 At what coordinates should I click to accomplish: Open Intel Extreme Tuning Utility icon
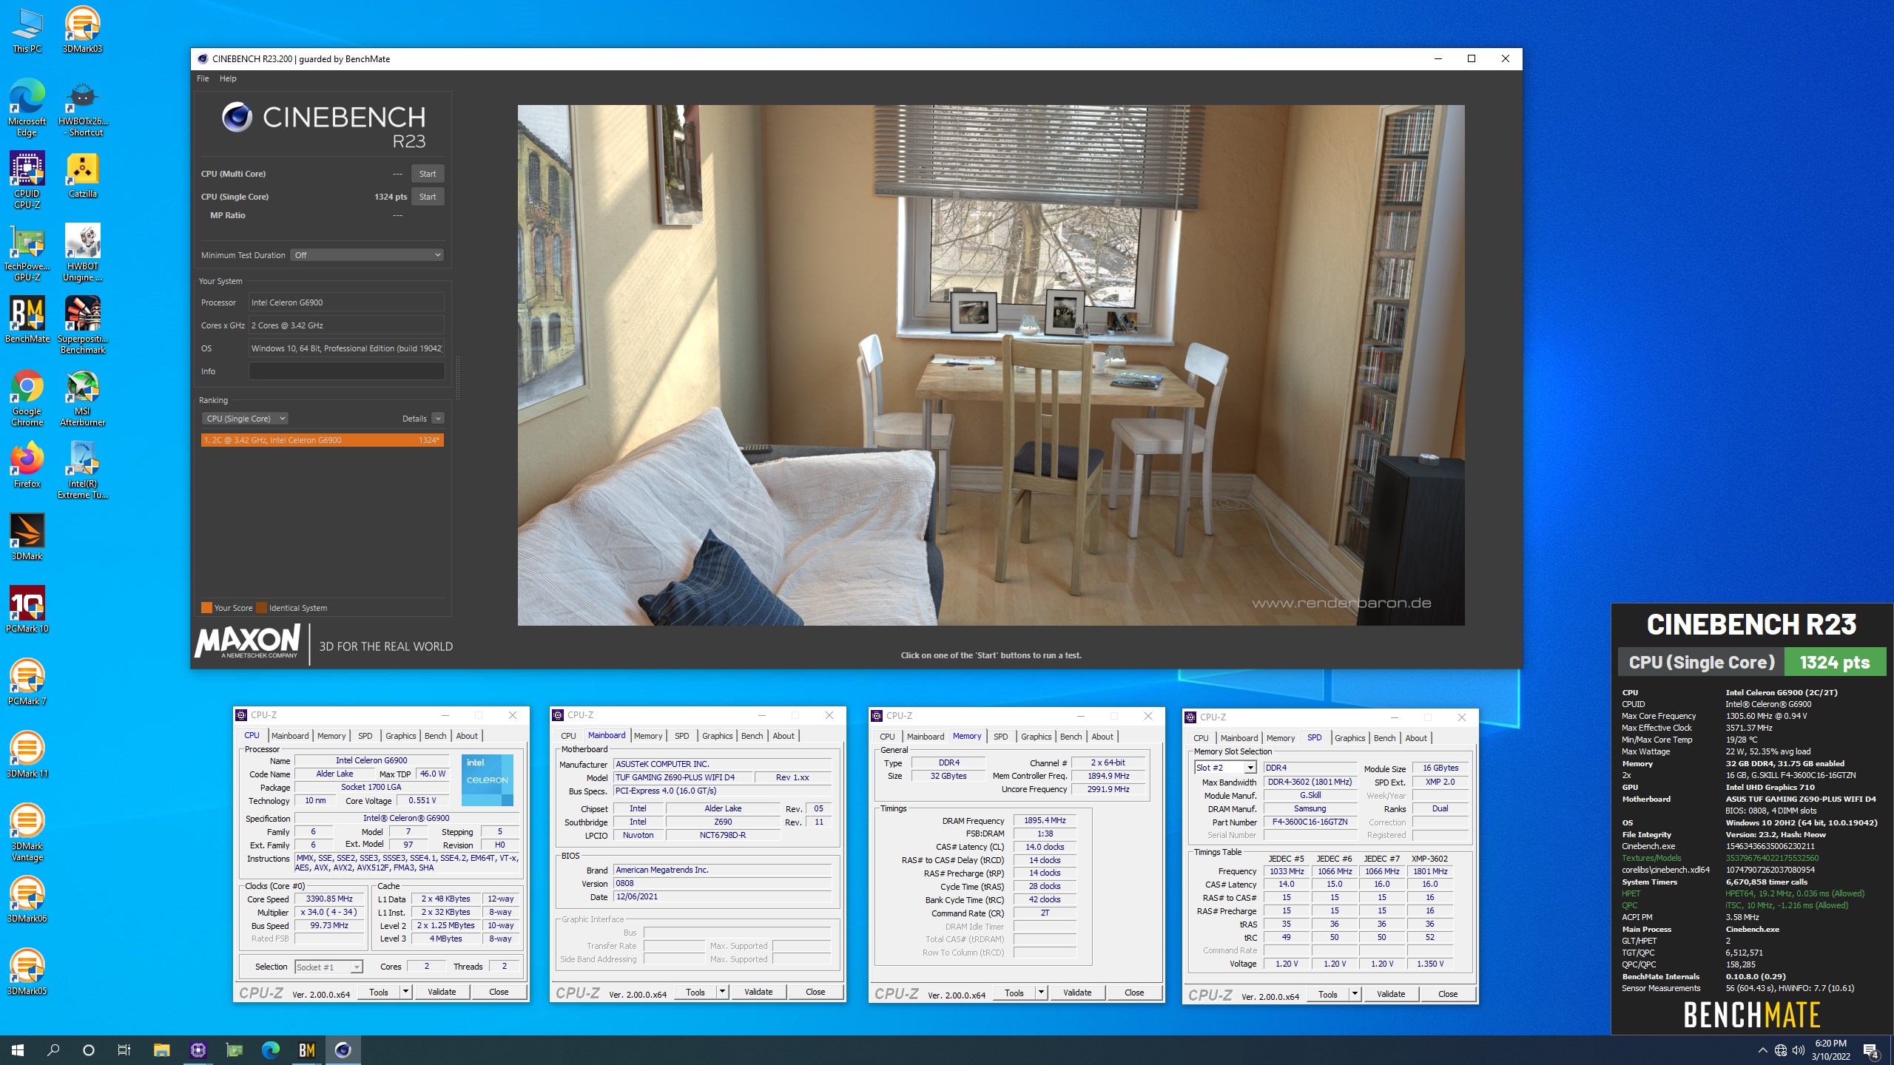coord(82,470)
